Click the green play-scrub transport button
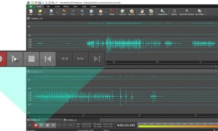This screenshot has height=131, width=218. click(x=42, y=125)
